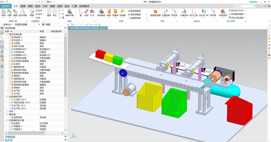The image size is (271, 142).
Task: Expand the 黄物料 tree node
Action: (8, 76)
